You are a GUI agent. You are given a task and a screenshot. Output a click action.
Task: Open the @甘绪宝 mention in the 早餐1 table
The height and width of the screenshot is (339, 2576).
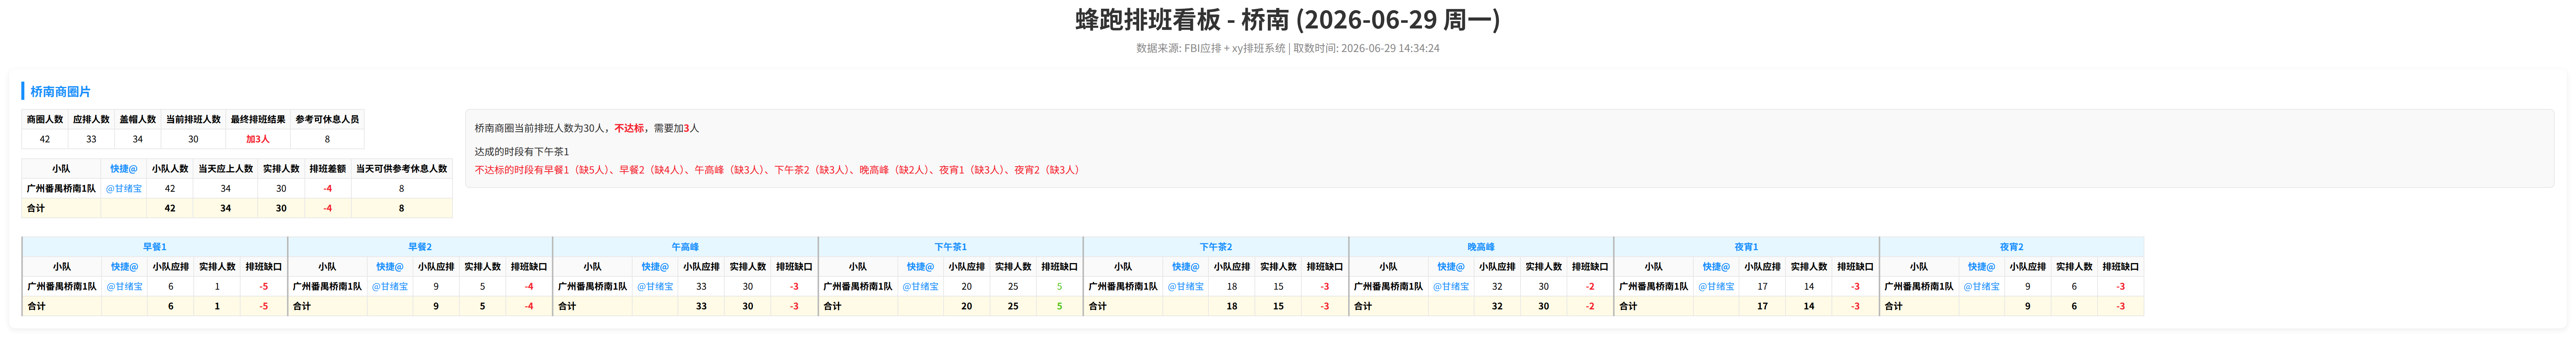125,286
